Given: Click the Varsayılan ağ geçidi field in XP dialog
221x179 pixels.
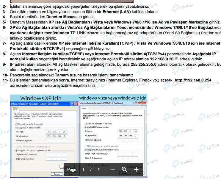Looking at the screenshot, I should pyautogui.click(x=57, y=141).
